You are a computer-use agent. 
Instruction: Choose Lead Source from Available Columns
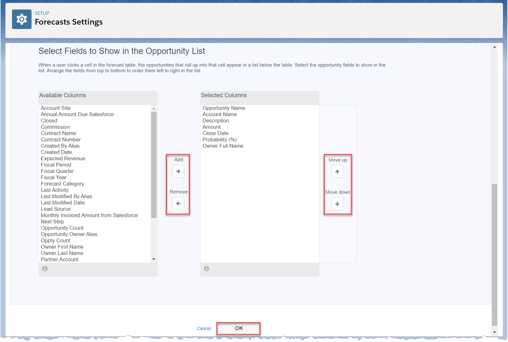[x=56, y=209]
